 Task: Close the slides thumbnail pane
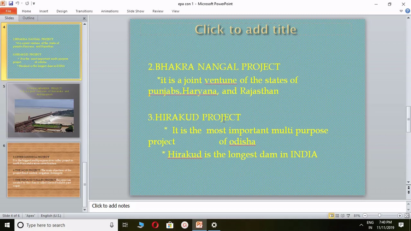pos(84,18)
